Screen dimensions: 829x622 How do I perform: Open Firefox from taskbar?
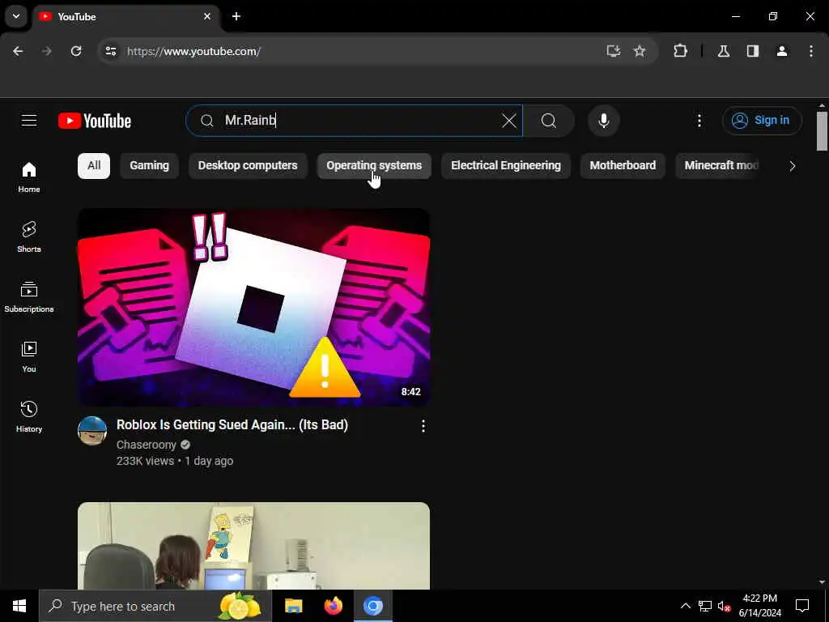tap(333, 606)
